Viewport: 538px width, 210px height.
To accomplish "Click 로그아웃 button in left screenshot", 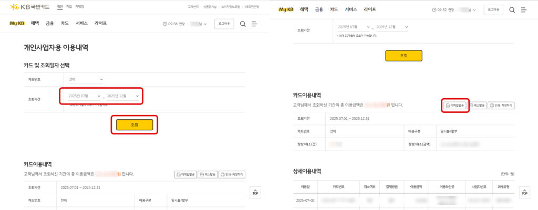I will point(224,24).
